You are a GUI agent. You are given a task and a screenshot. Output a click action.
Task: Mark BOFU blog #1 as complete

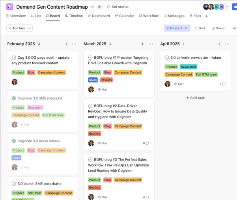90,58
